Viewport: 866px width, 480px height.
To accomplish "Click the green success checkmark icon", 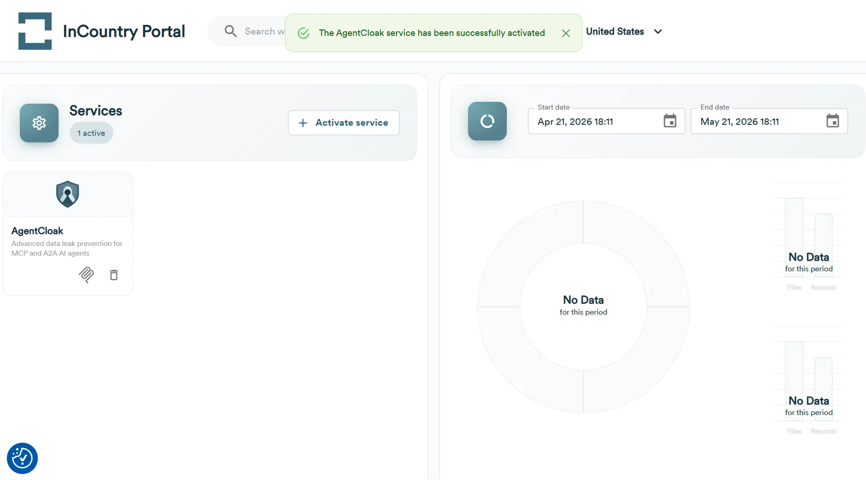I will coord(303,33).
